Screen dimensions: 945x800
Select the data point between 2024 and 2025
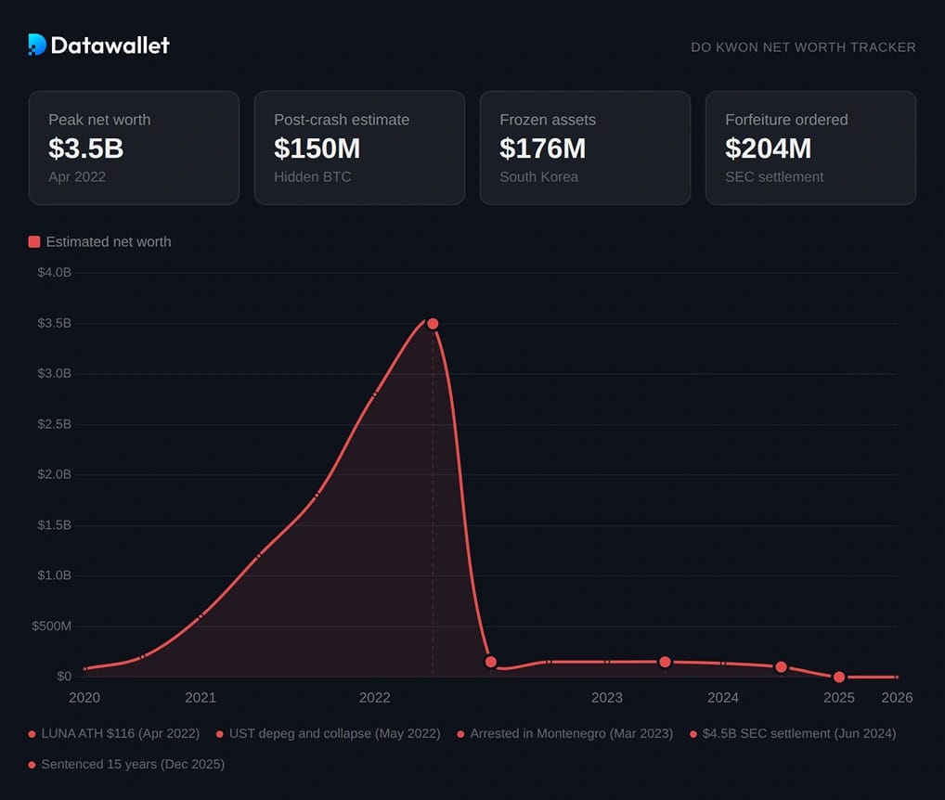click(781, 667)
